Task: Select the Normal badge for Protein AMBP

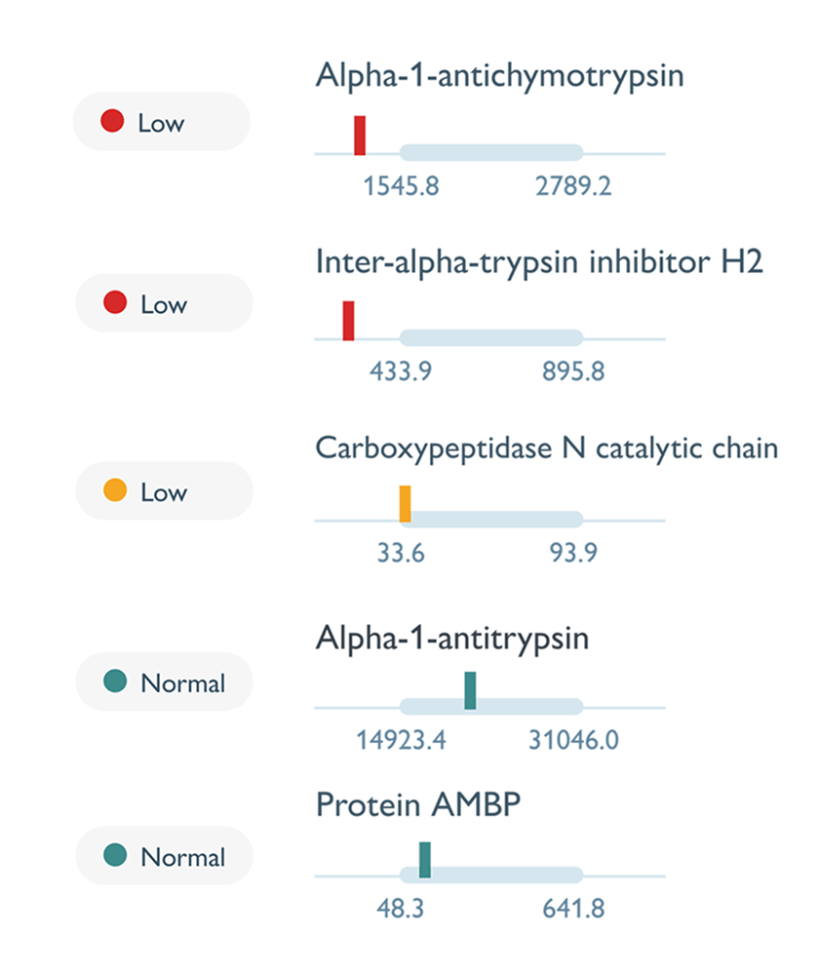Action: [164, 856]
